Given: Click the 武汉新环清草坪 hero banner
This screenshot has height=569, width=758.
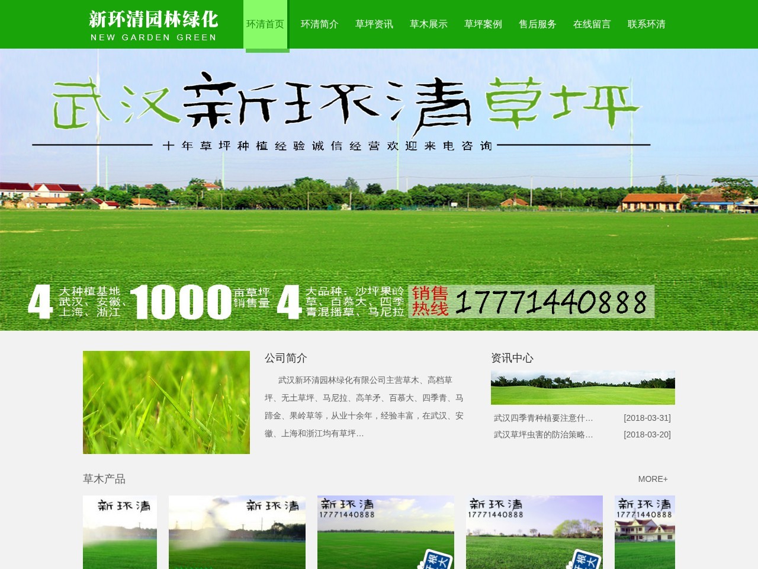Looking at the screenshot, I should pos(379,190).
